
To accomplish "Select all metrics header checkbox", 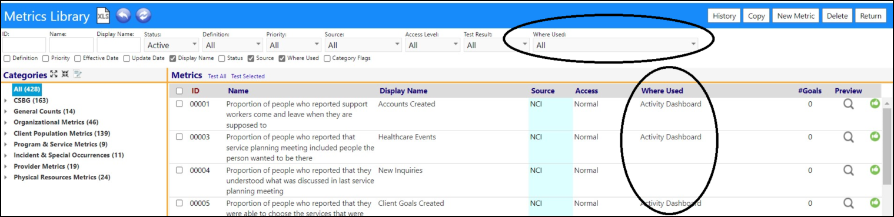I will pos(180,91).
